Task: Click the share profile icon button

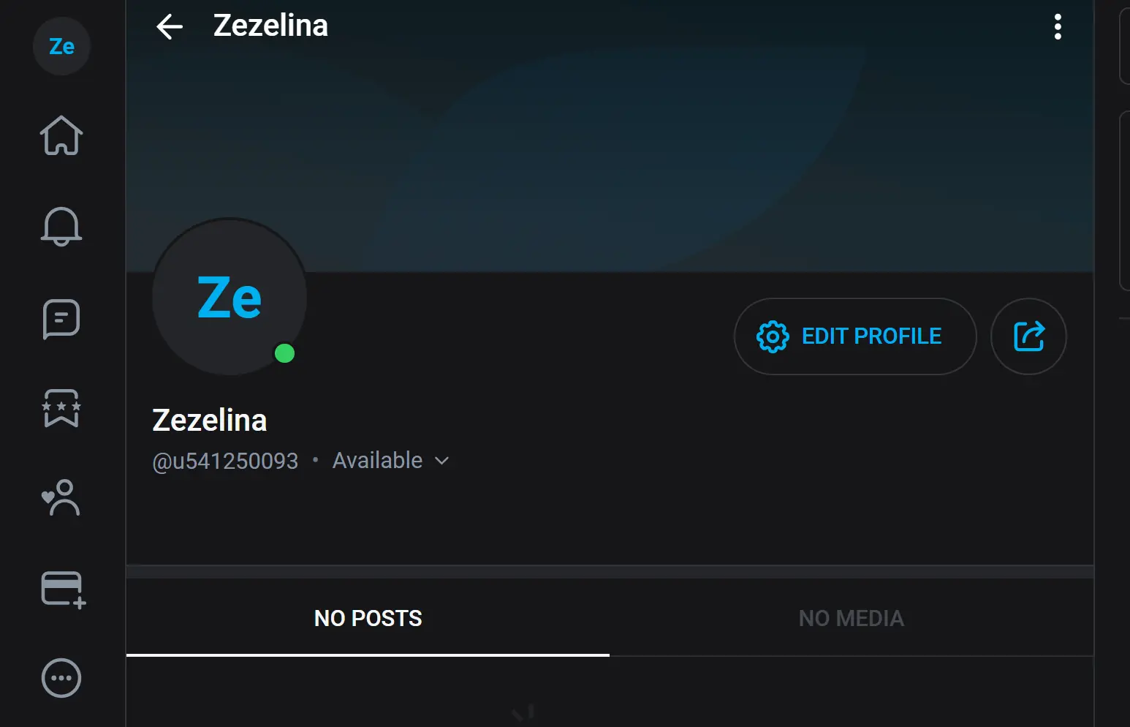Action: pyautogui.click(x=1028, y=336)
